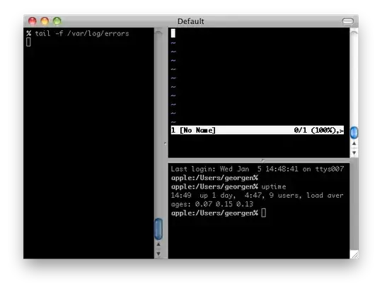Image resolution: width=382 pixels, height=291 pixels.
Task: Click the vim pane scroll up arrow
Action: pyautogui.click(x=354, y=143)
